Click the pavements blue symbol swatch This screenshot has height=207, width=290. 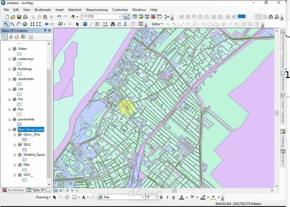click(x=19, y=124)
